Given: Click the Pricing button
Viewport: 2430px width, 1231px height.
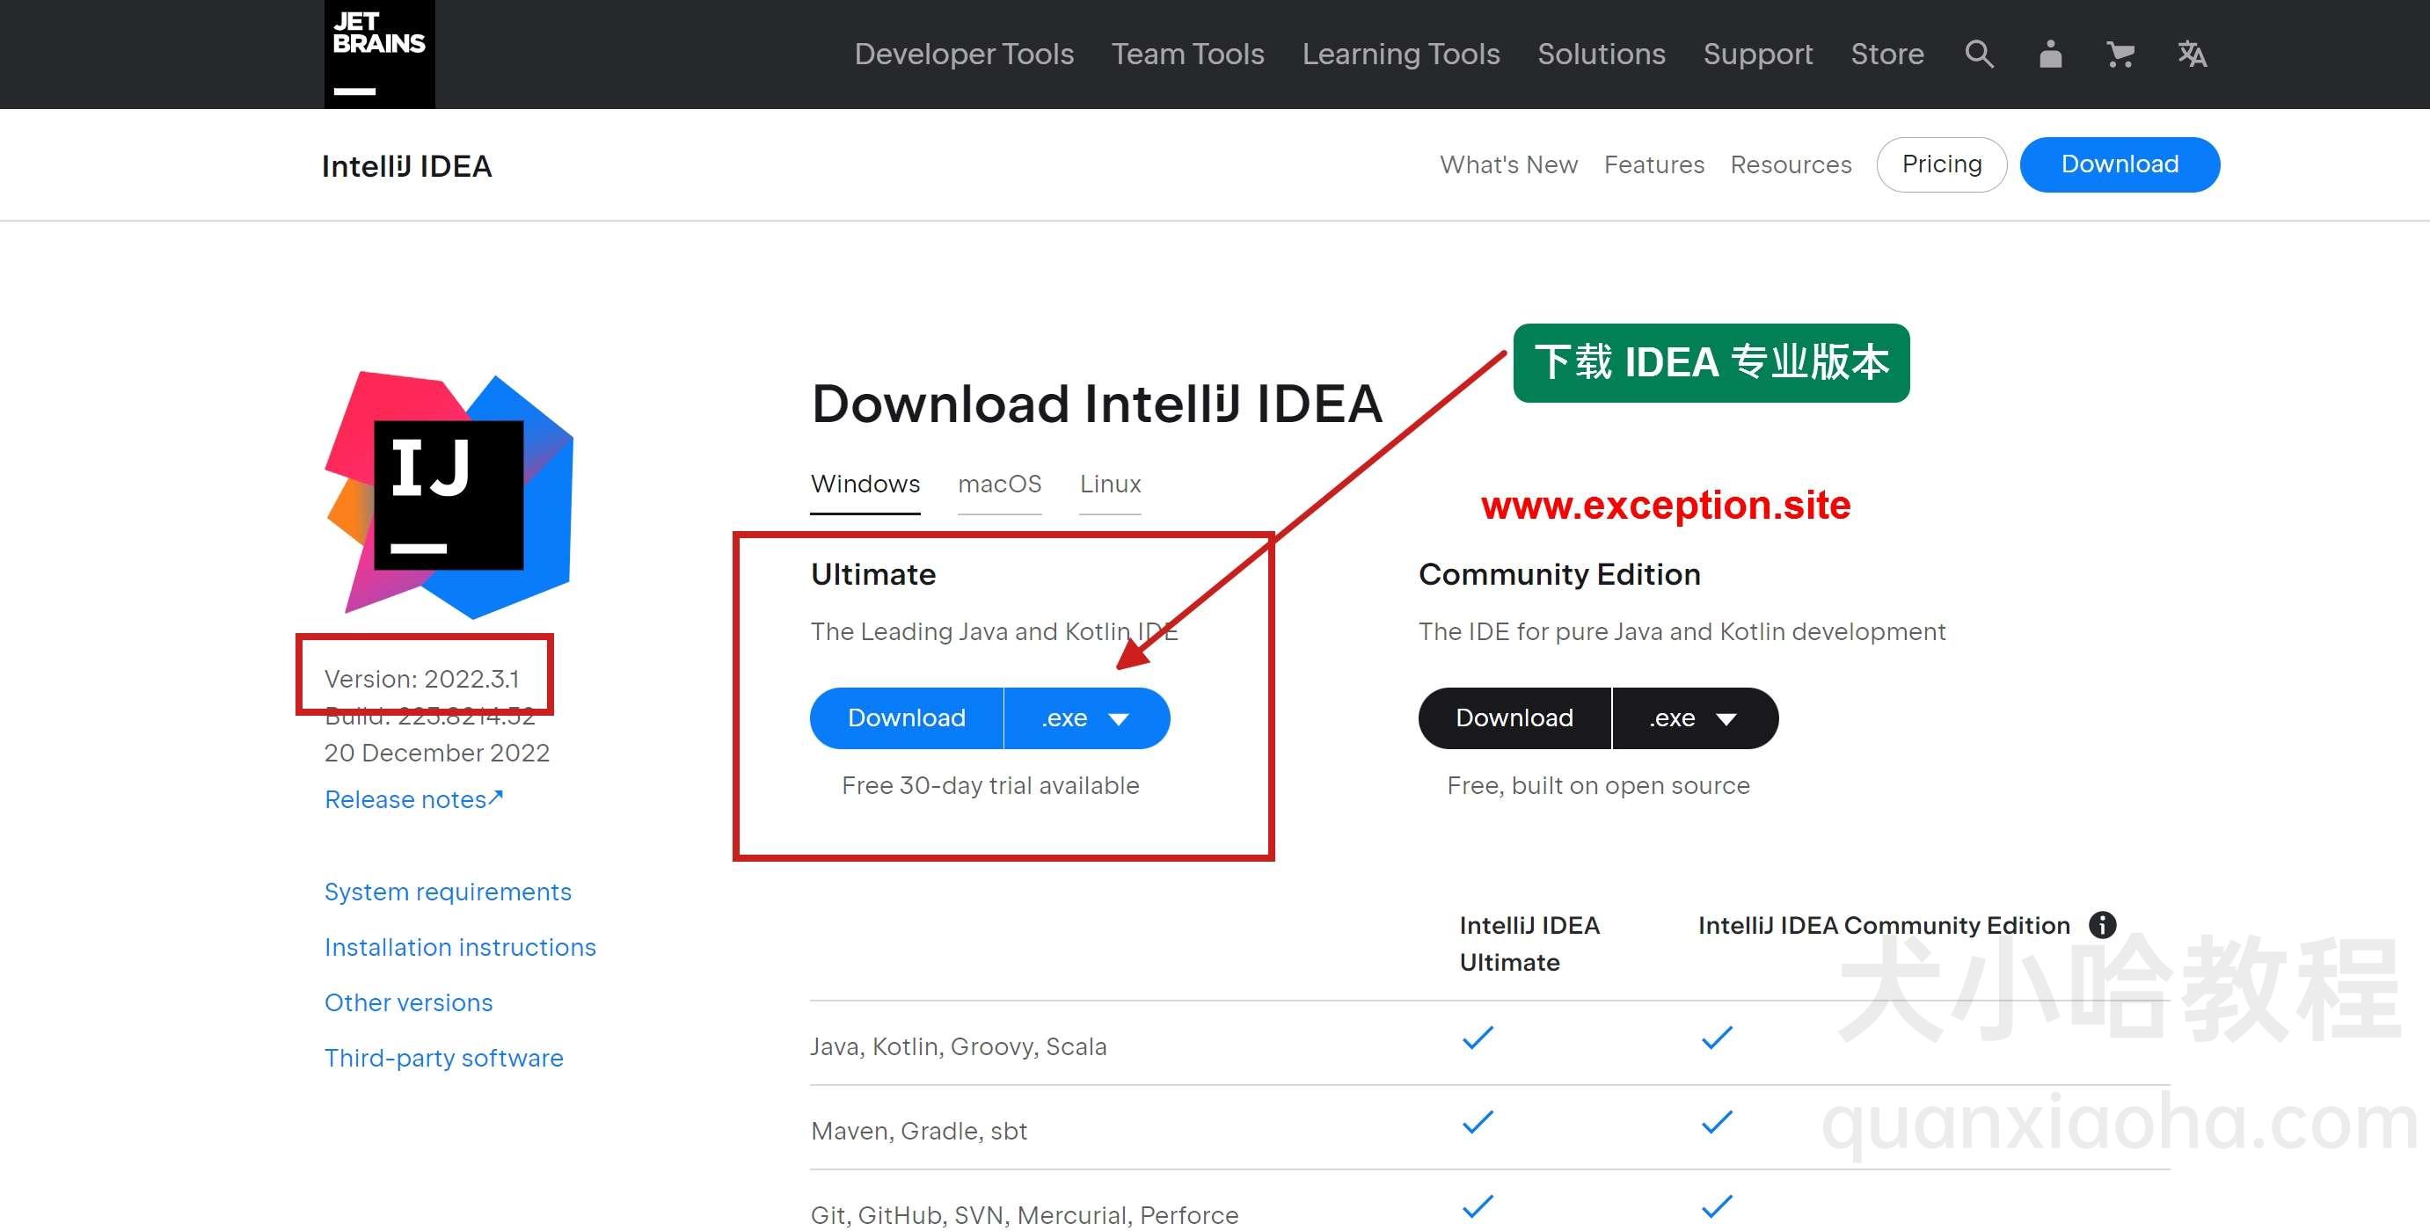Looking at the screenshot, I should [1941, 164].
